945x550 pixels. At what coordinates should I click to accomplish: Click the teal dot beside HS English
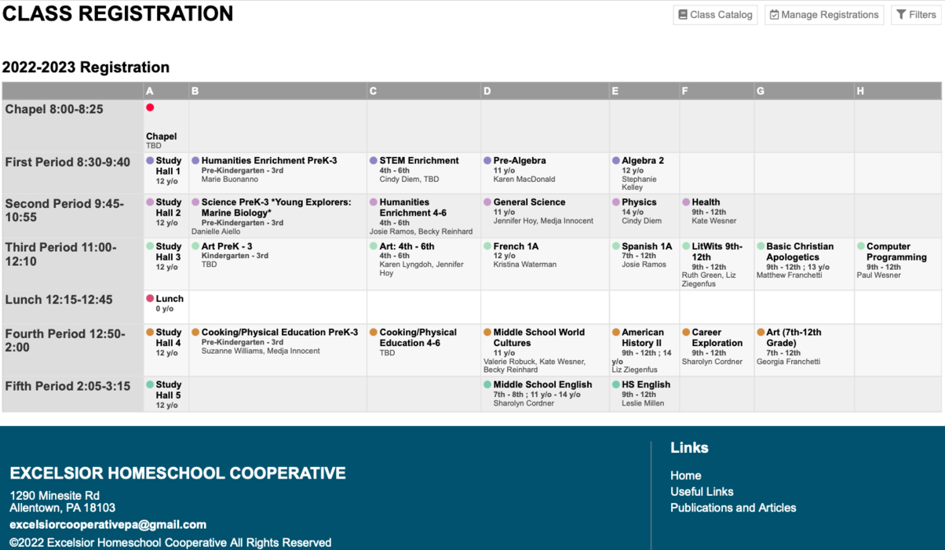coord(616,384)
